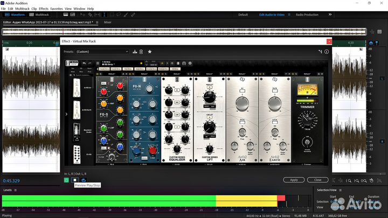Select the Time Selection tool
Viewport: 388px width, 218px height.
(104, 15)
